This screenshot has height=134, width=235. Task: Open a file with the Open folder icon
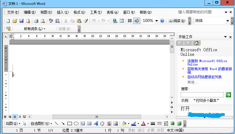coord(15,21)
